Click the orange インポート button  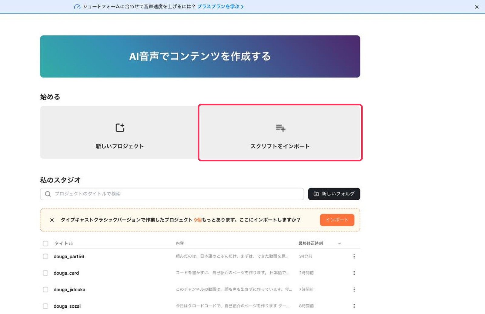coord(337,220)
